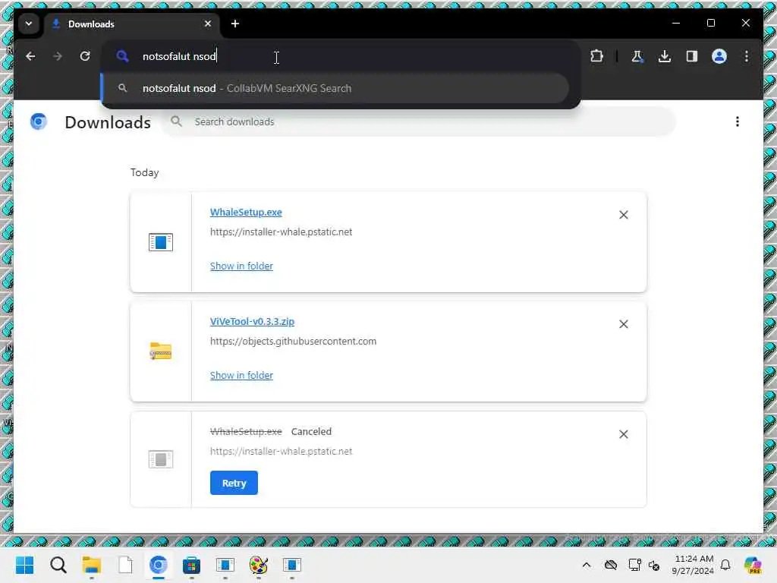
Task: Remove the canceled WhaleSetup.exe entry
Action: pyautogui.click(x=624, y=434)
